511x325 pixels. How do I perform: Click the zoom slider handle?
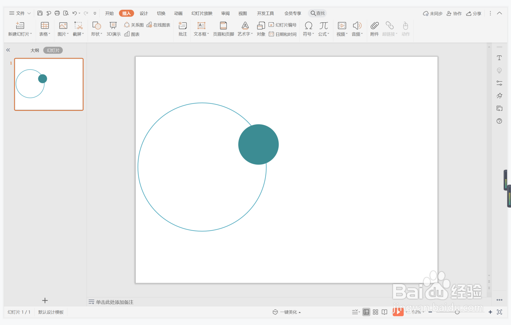[457, 312]
